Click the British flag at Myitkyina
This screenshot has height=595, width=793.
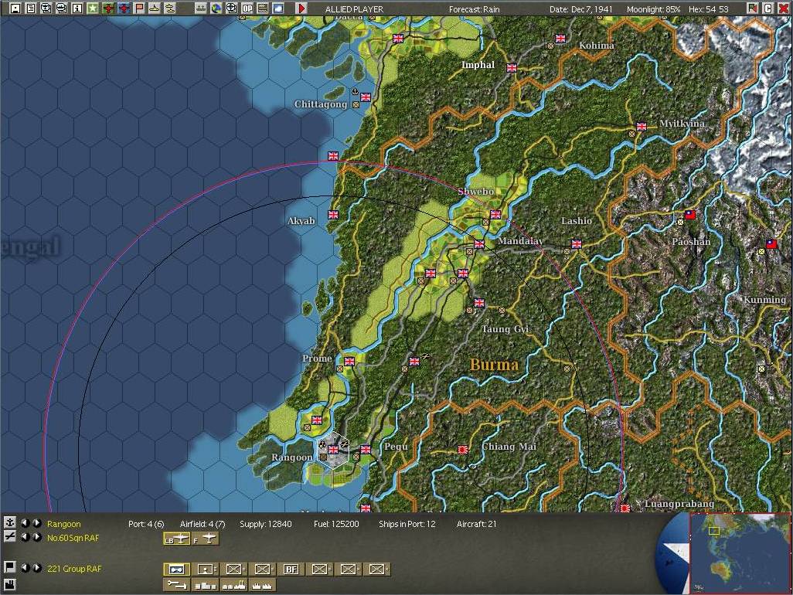642,127
